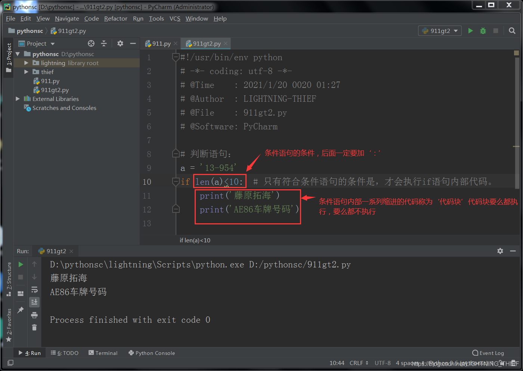Fold the code at line 1
Screen dimensions: 523x371
(x=176, y=57)
